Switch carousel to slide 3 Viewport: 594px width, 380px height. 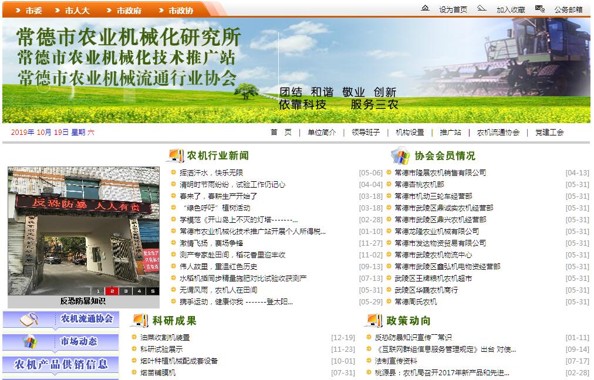[x=125, y=291]
